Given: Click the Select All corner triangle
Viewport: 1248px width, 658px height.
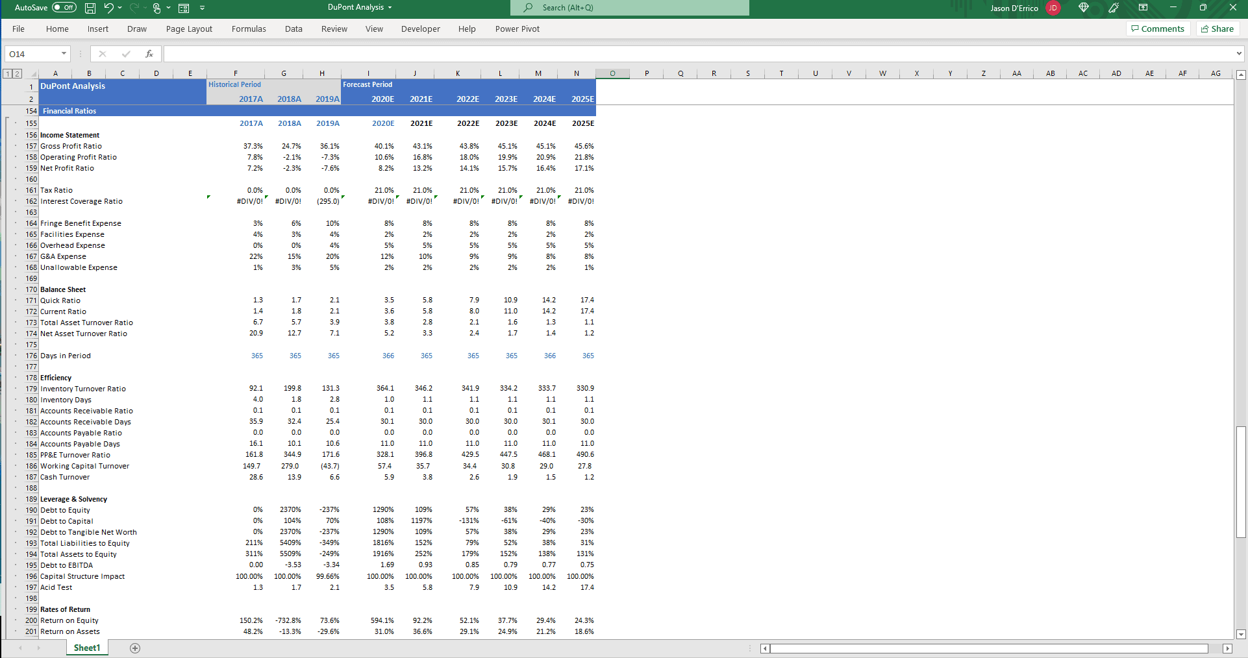Looking at the screenshot, I should (33, 74).
